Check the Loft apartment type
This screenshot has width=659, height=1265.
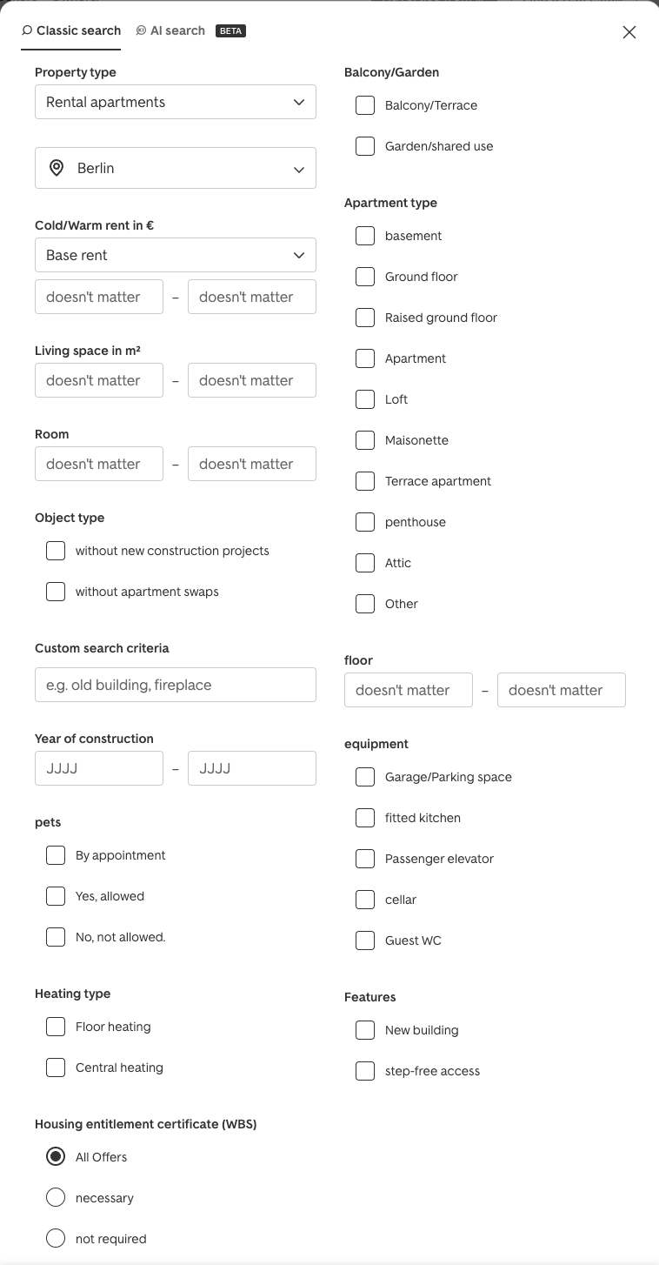pyautogui.click(x=365, y=399)
